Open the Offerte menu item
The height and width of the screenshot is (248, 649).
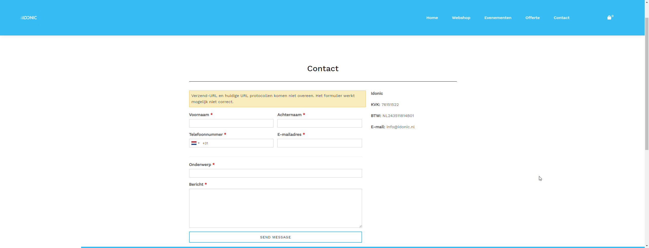tap(532, 18)
